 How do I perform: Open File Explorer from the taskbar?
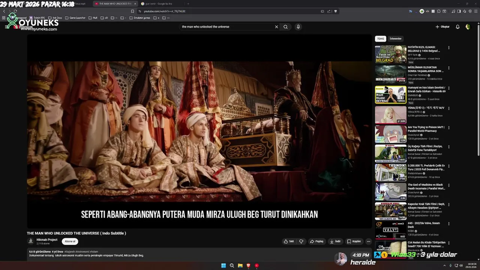pos(240,265)
